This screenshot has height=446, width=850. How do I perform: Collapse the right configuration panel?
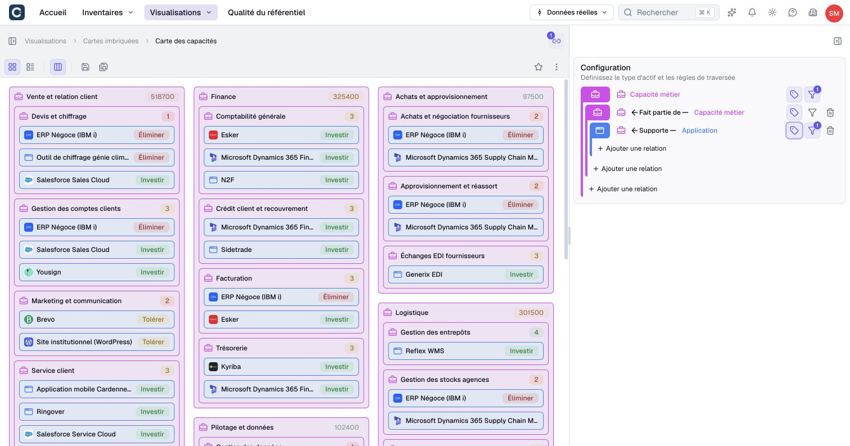pos(838,41)
